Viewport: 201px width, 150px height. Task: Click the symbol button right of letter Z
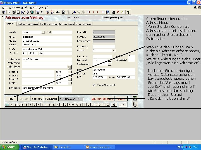click(114, 105)
